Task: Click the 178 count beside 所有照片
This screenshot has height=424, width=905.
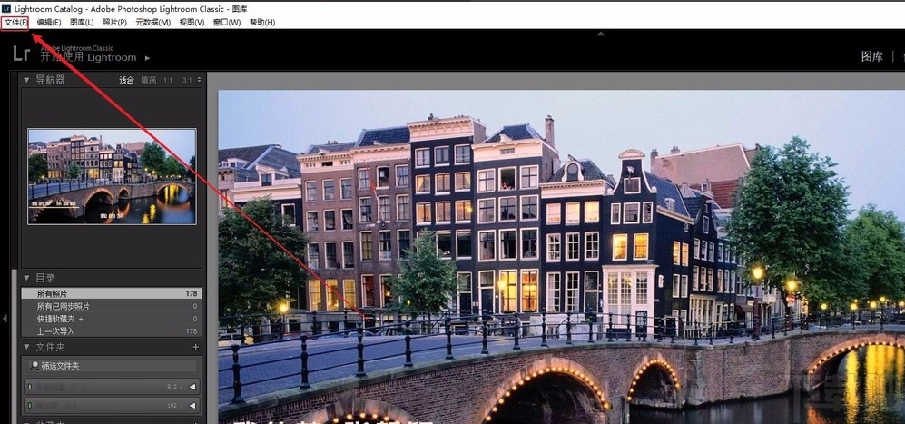Action: [192, 293]
